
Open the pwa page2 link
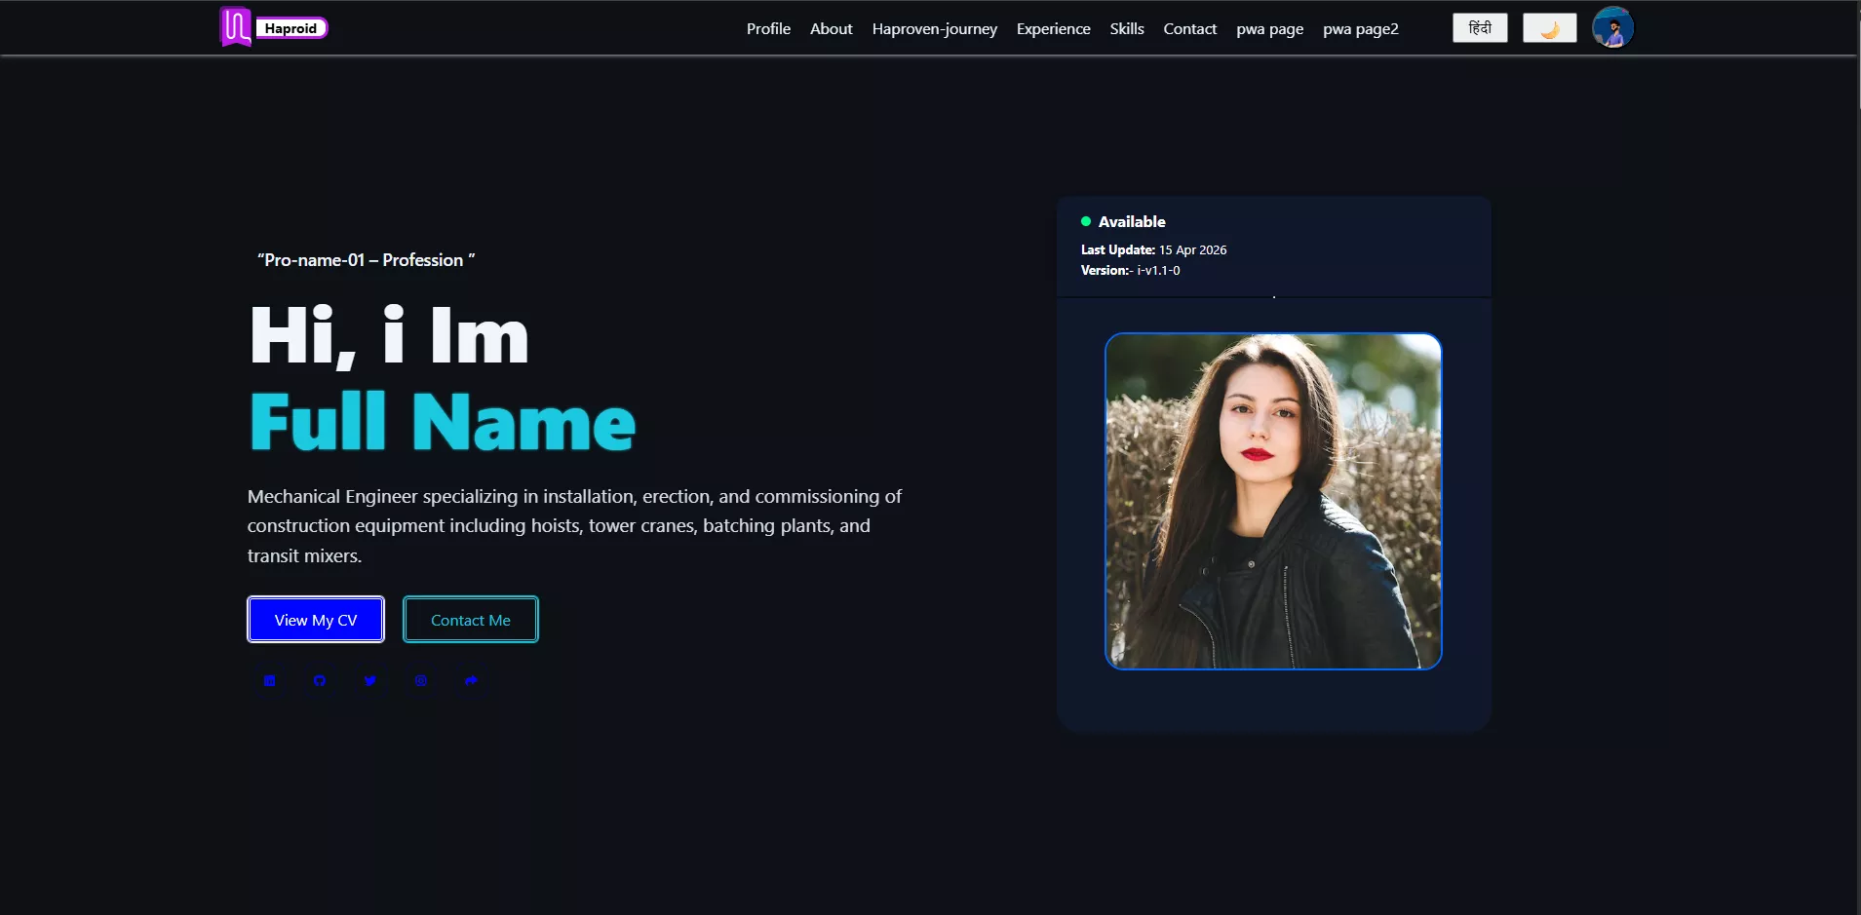click(x=1360, y=29)
